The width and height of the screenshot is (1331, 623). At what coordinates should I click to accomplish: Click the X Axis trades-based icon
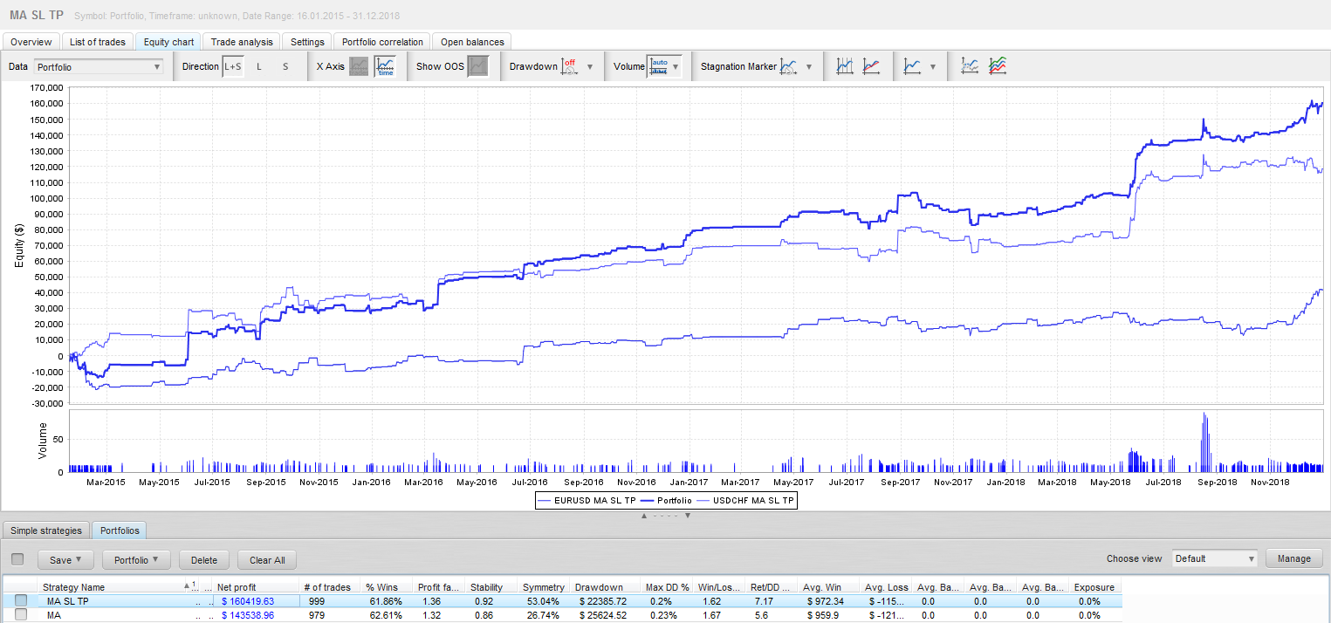click(359, 66)
